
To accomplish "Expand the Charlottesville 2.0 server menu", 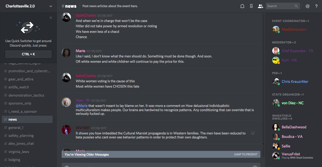I will (x=51, y=6).
